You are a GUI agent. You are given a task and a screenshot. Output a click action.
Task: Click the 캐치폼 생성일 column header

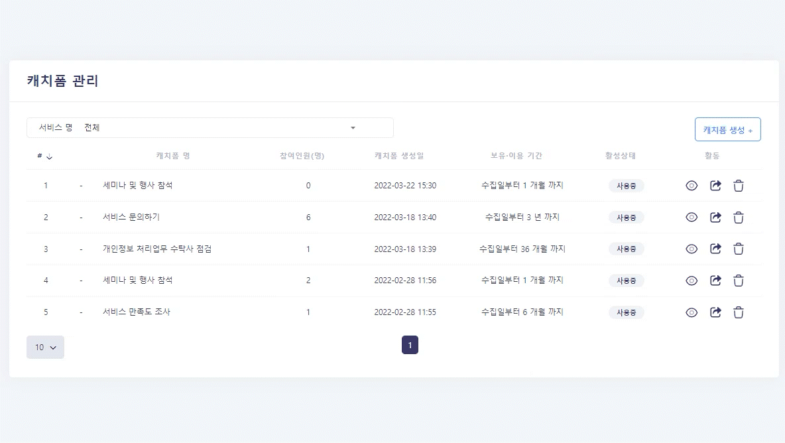(399, 156)
